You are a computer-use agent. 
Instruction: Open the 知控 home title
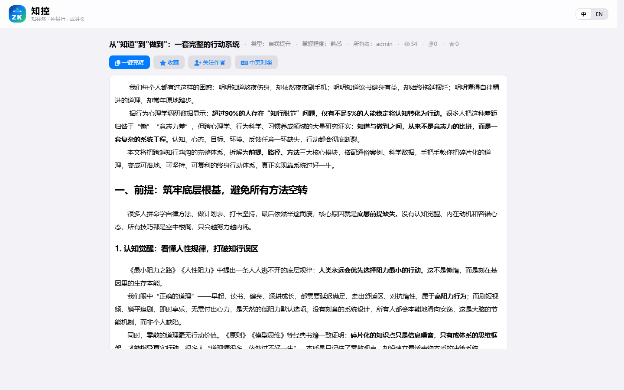(x=40, y=11)
